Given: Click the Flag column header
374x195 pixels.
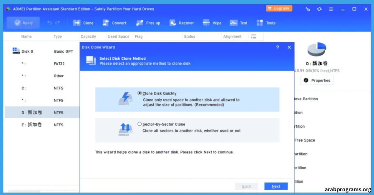Looking at the screenshot, I should [x=139, y=36].
